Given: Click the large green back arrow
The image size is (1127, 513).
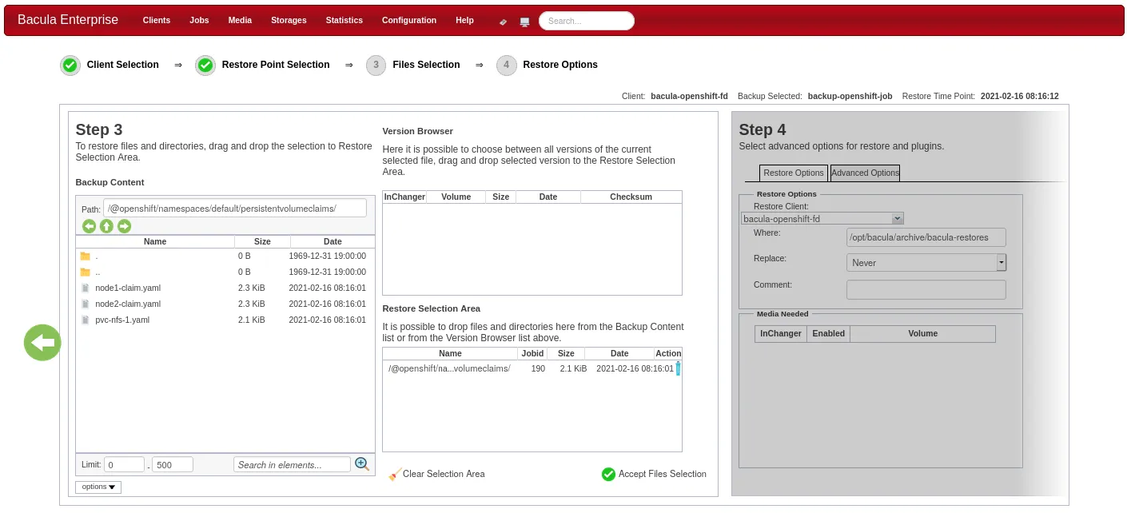Looking at the screenshot, I should click(42, 343).
